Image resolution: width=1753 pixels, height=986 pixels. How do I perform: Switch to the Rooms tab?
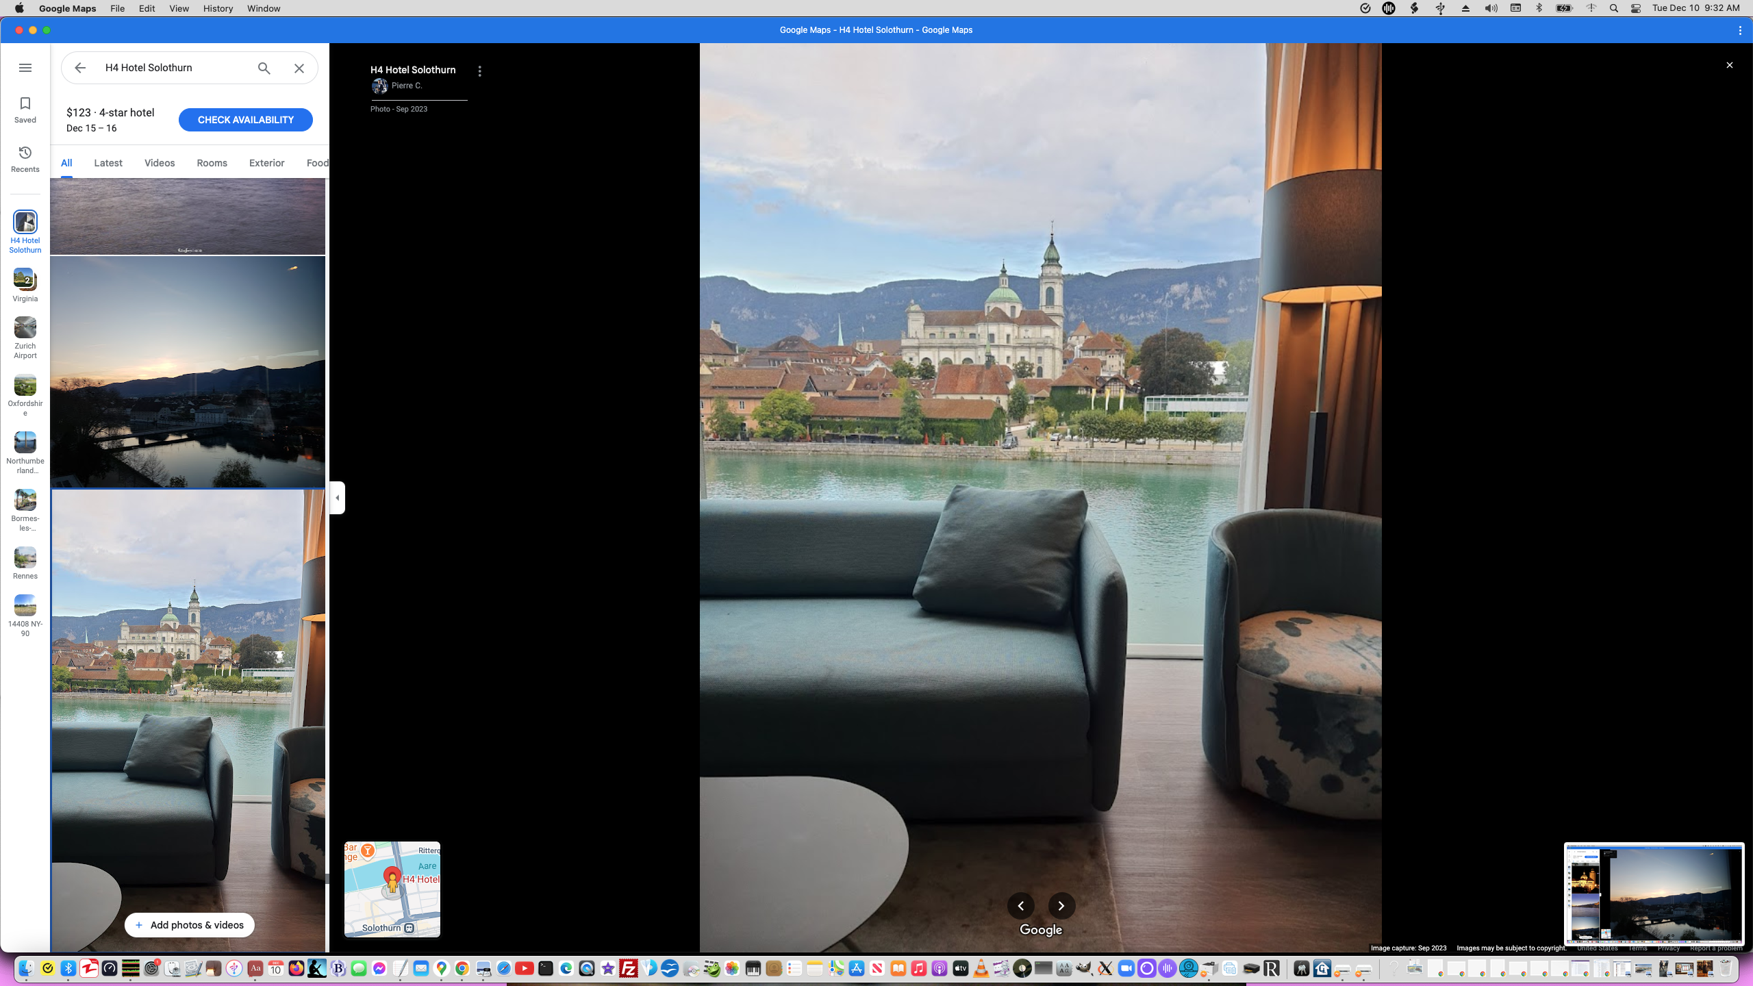coord(211,163)
